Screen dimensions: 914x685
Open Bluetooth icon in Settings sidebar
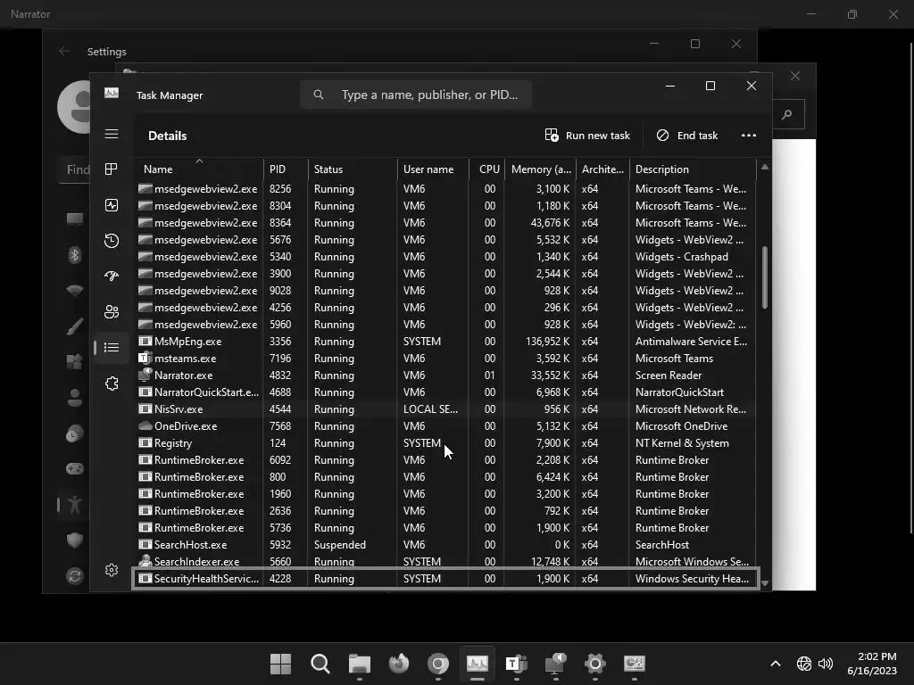tap(75, 254)
